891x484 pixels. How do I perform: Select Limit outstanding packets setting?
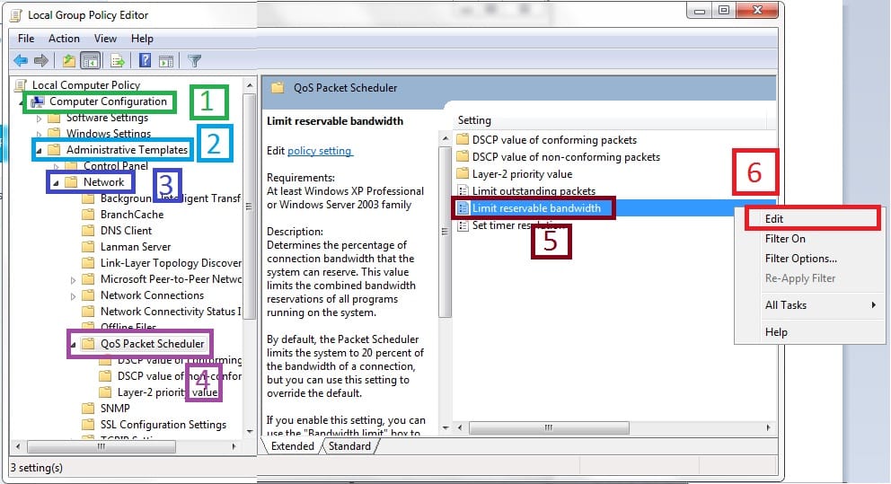(x=534, y=191)
